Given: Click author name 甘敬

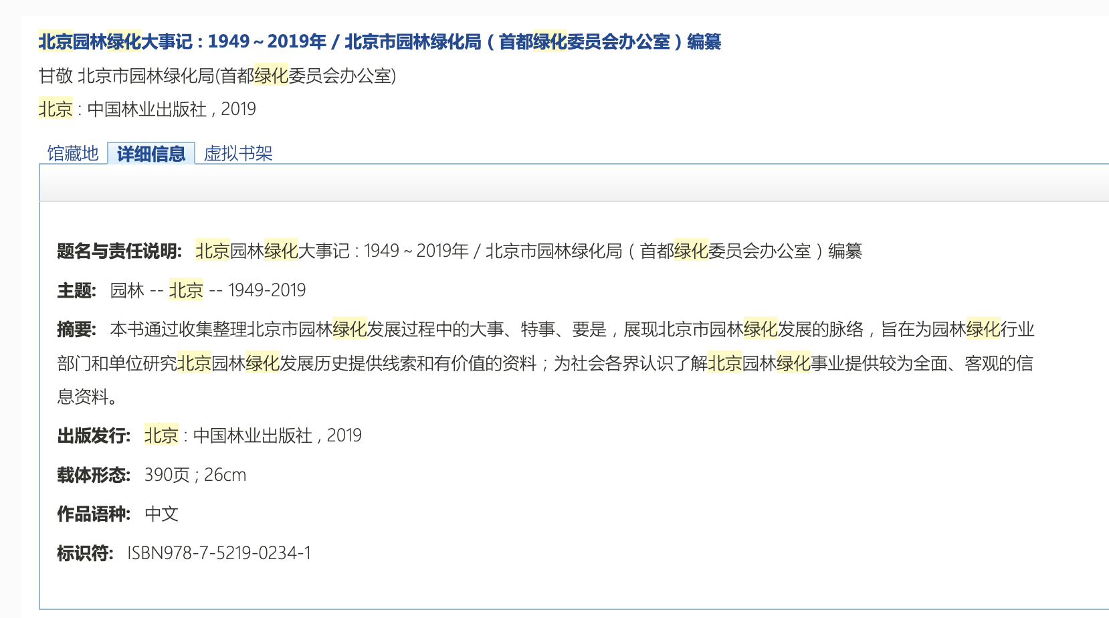Looking at the screenshot, I should 56,76.
